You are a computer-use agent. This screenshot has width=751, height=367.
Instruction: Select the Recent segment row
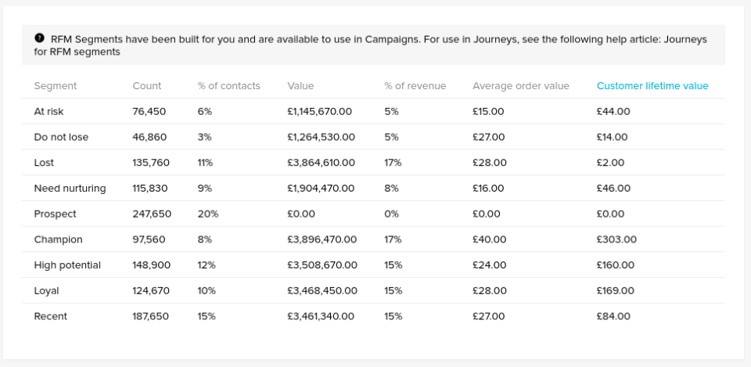pos(50,316)
